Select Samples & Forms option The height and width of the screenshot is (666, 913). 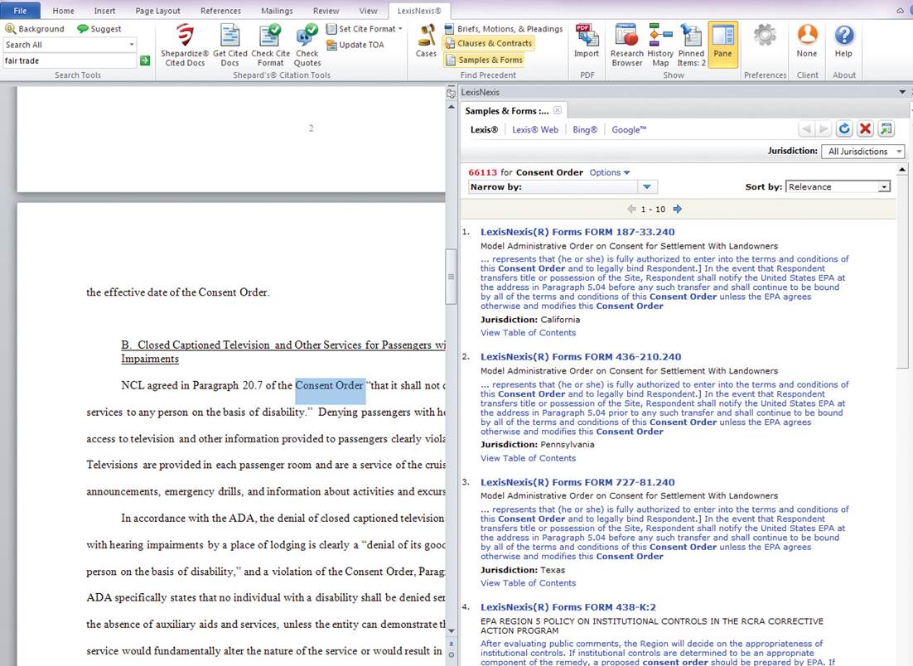(484, 60)
